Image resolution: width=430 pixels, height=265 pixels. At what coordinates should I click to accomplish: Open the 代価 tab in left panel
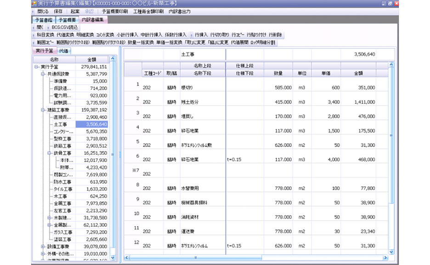64,51
